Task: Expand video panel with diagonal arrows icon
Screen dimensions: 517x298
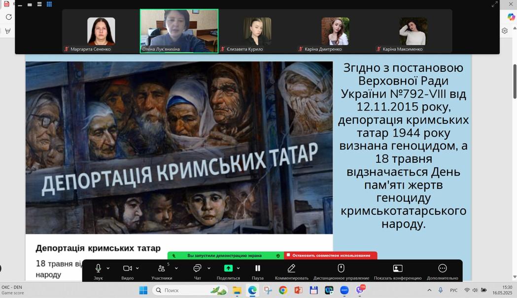Action: 495,4
